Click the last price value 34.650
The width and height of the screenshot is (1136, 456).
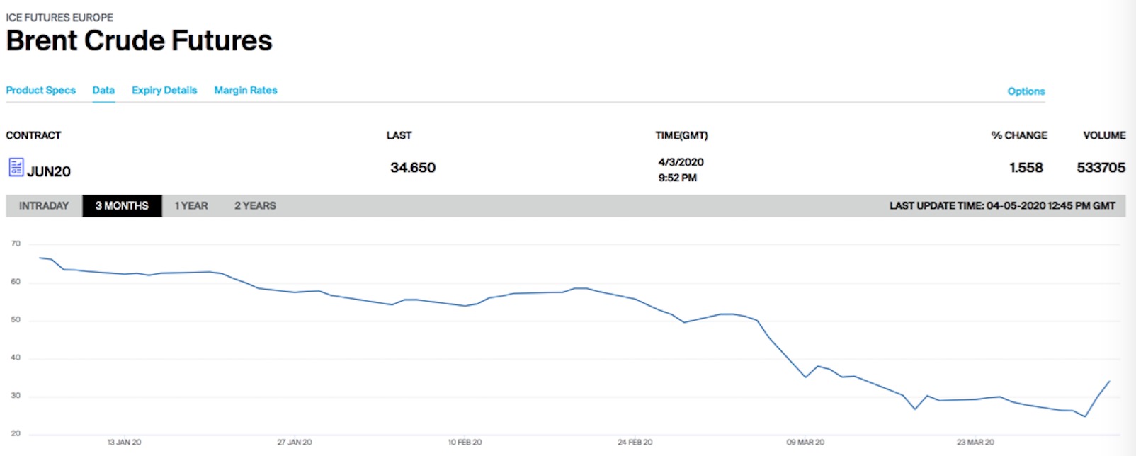tap(413, 168)
